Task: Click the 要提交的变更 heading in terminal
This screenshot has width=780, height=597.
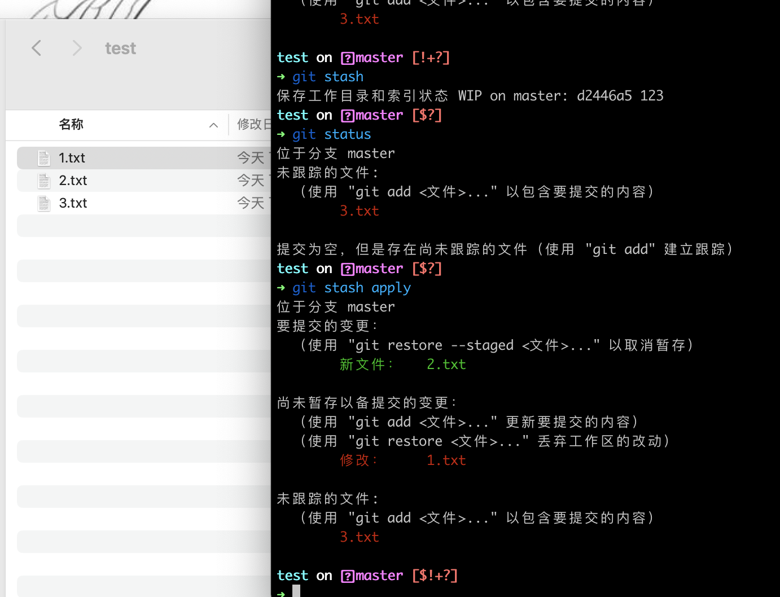Action: click(x=327, y=326)
